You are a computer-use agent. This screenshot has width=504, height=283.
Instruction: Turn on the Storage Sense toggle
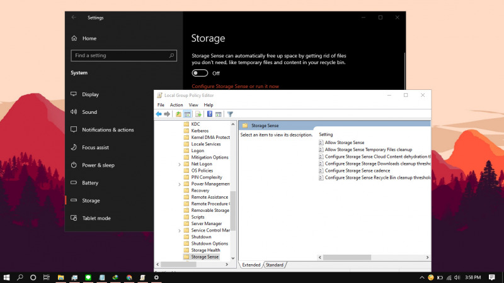[x=200, y=73]
